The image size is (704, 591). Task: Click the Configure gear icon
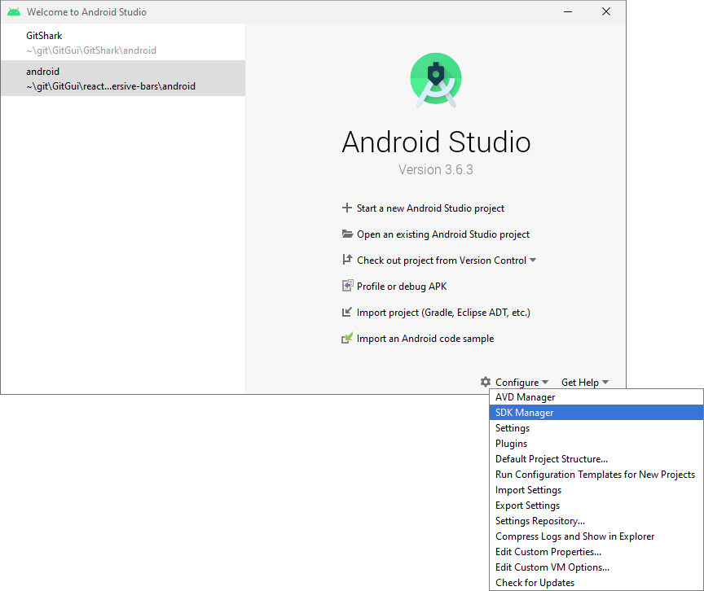(486, 382)
